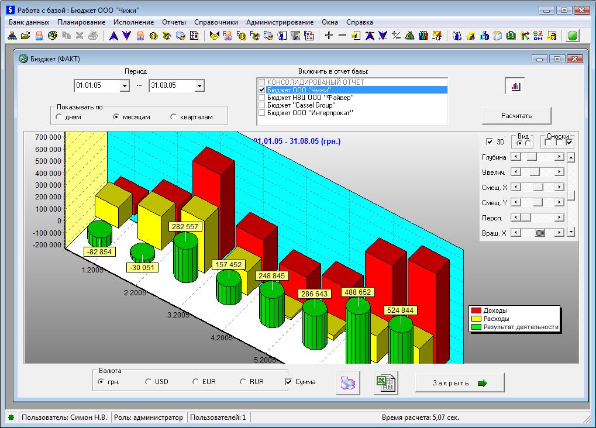Click right arrow of Персп. scrollbar

(x=559, y=218)
